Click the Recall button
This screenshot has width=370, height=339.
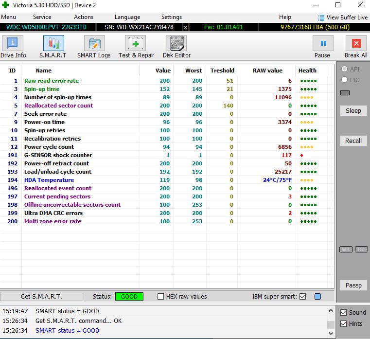pyautogui.click(x=353, y=141)
